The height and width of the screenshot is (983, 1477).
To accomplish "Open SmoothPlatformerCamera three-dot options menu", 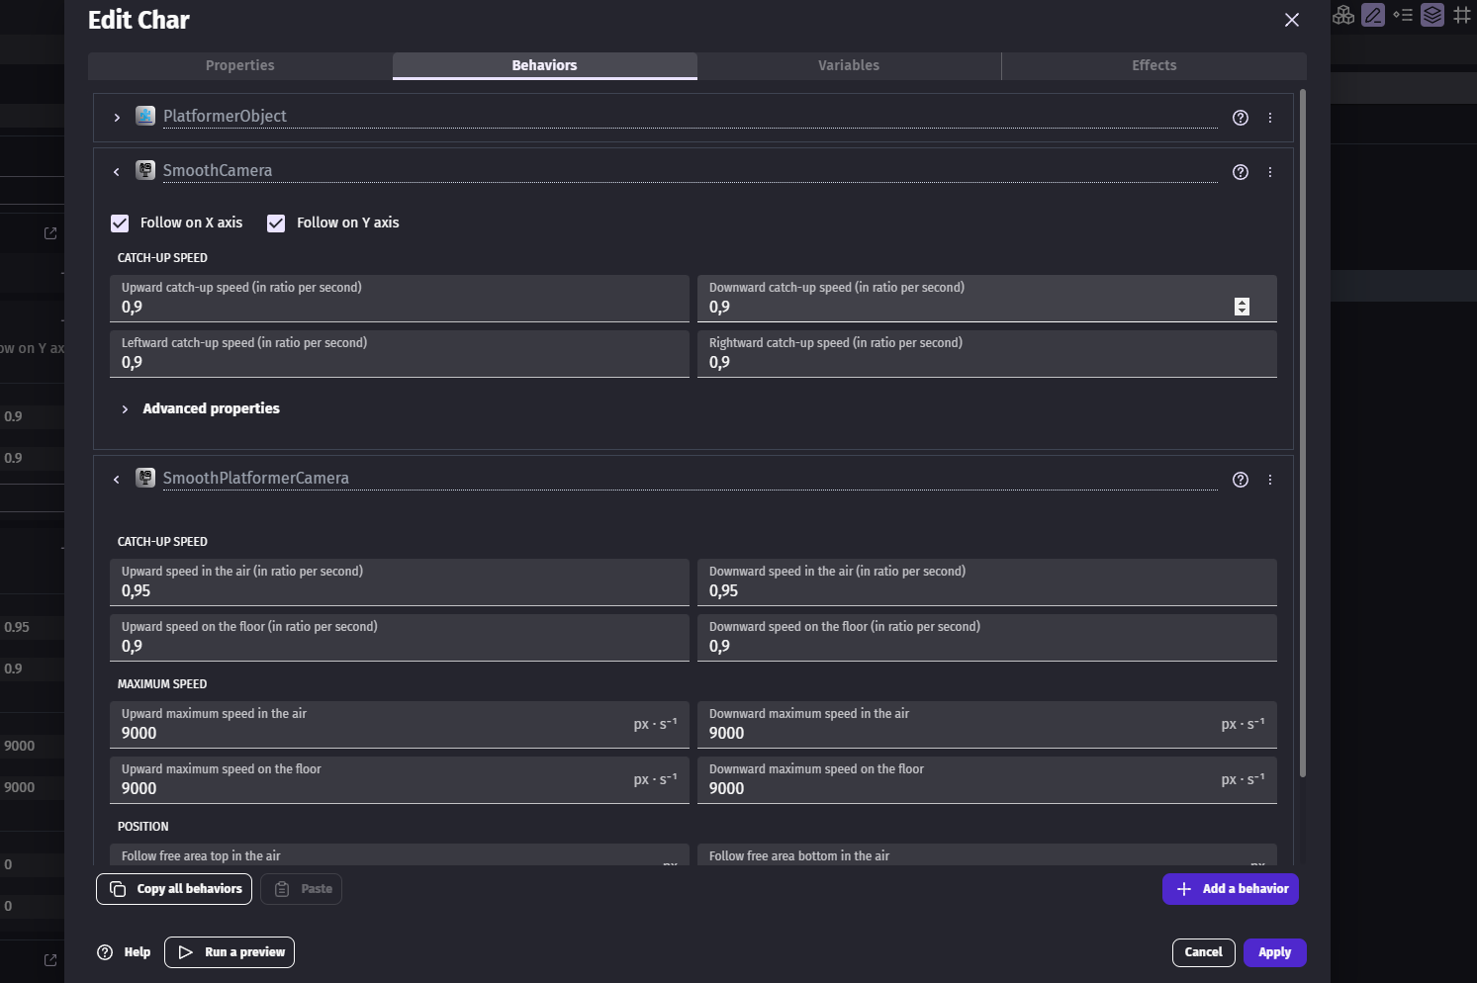I will point(1270,480).
